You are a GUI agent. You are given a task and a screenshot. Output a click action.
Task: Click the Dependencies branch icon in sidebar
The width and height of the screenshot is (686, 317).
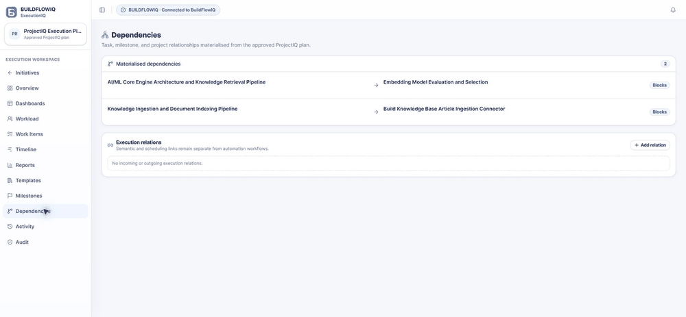pos(10,212)
